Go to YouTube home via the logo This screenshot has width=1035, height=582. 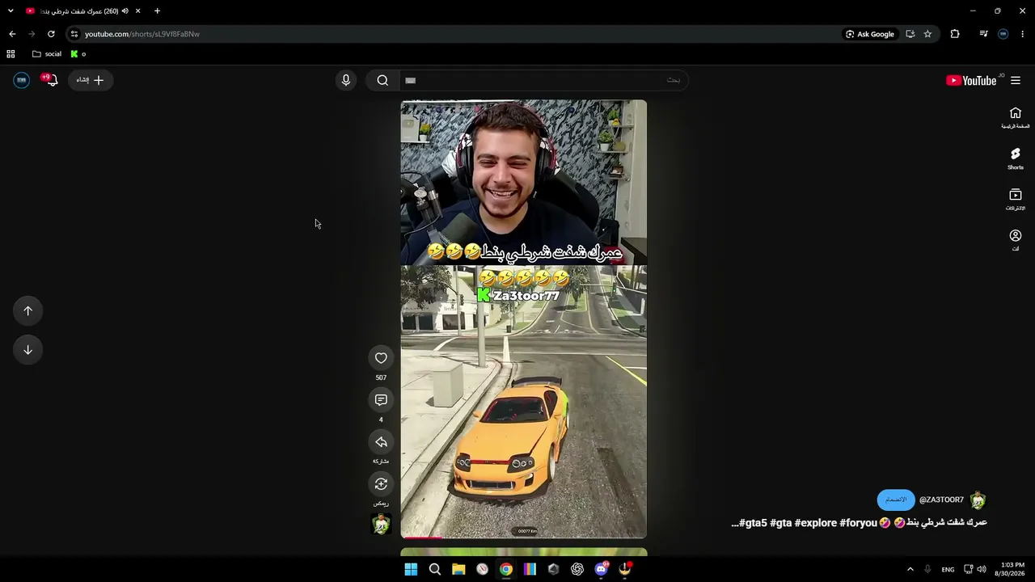(971, 80)
